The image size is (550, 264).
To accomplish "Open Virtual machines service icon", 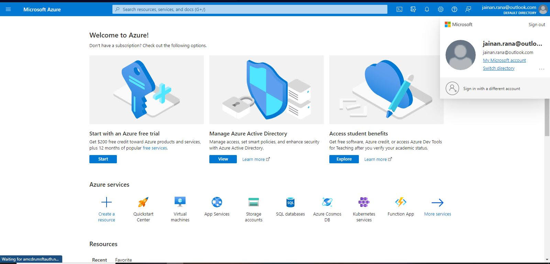I will [x=180, y=202].
